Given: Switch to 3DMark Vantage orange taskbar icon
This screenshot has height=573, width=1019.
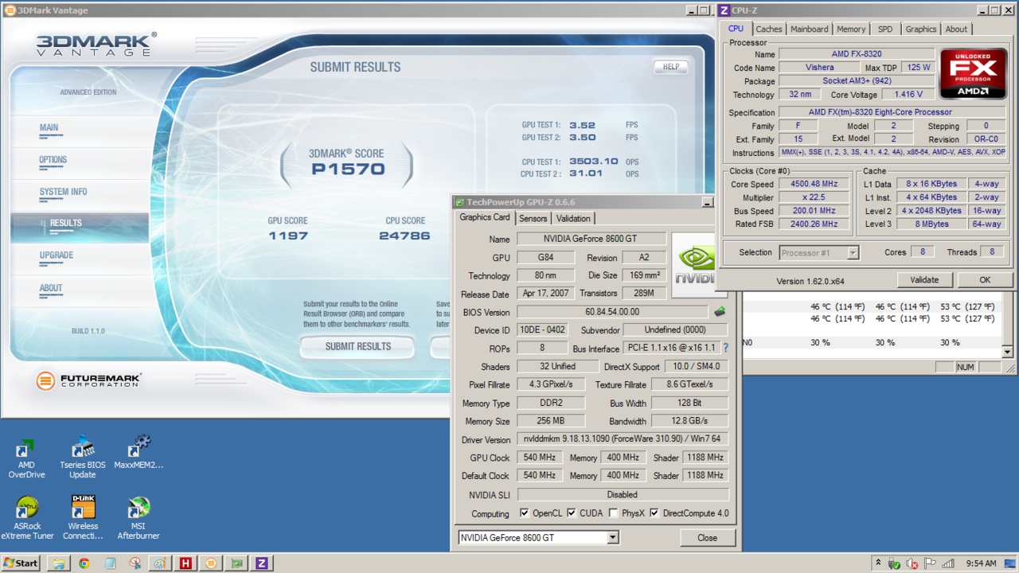Looking at the screenshot, I should 211,563.
